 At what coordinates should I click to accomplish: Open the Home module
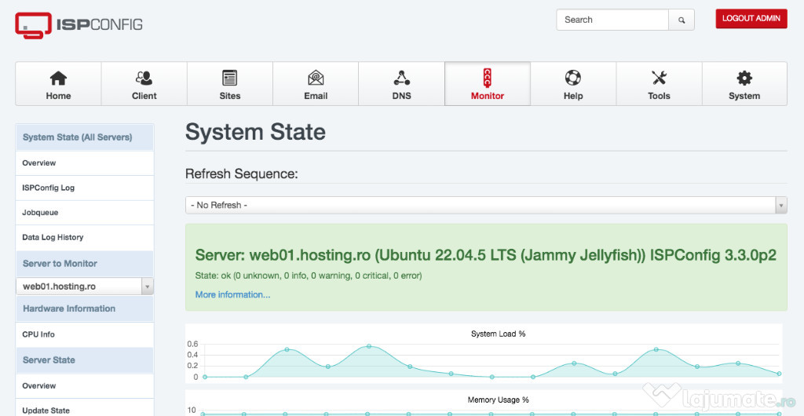(58, 84)
